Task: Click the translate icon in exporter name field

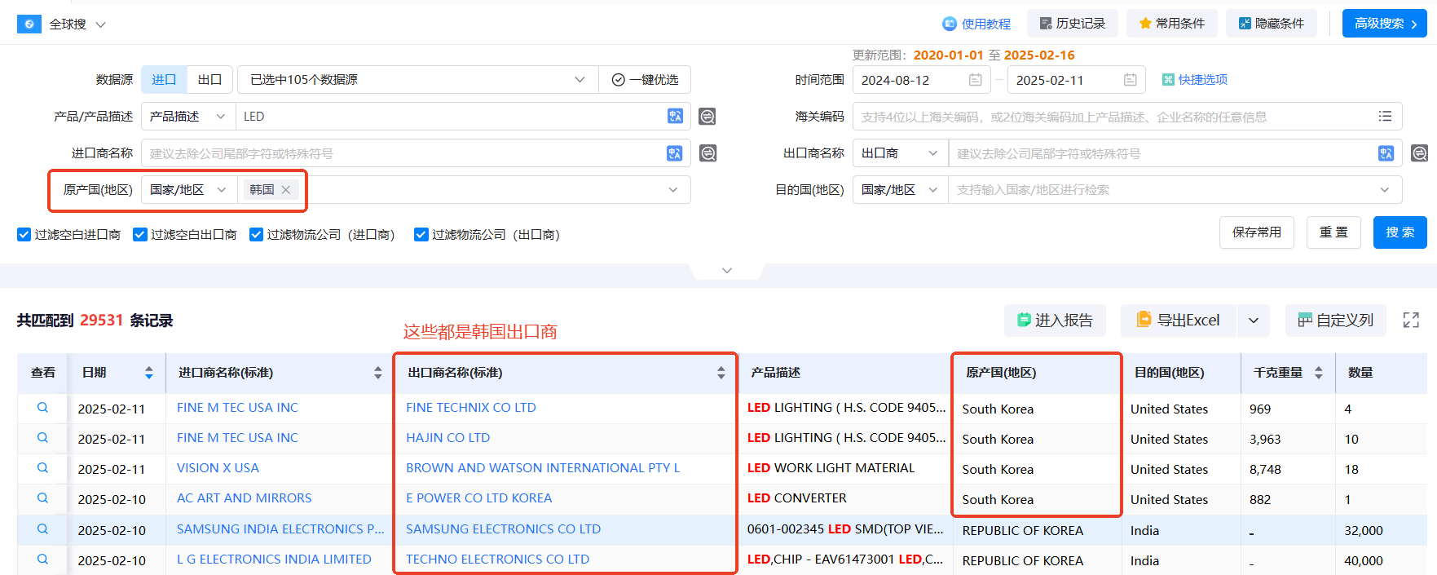Action: point(1386,153)
